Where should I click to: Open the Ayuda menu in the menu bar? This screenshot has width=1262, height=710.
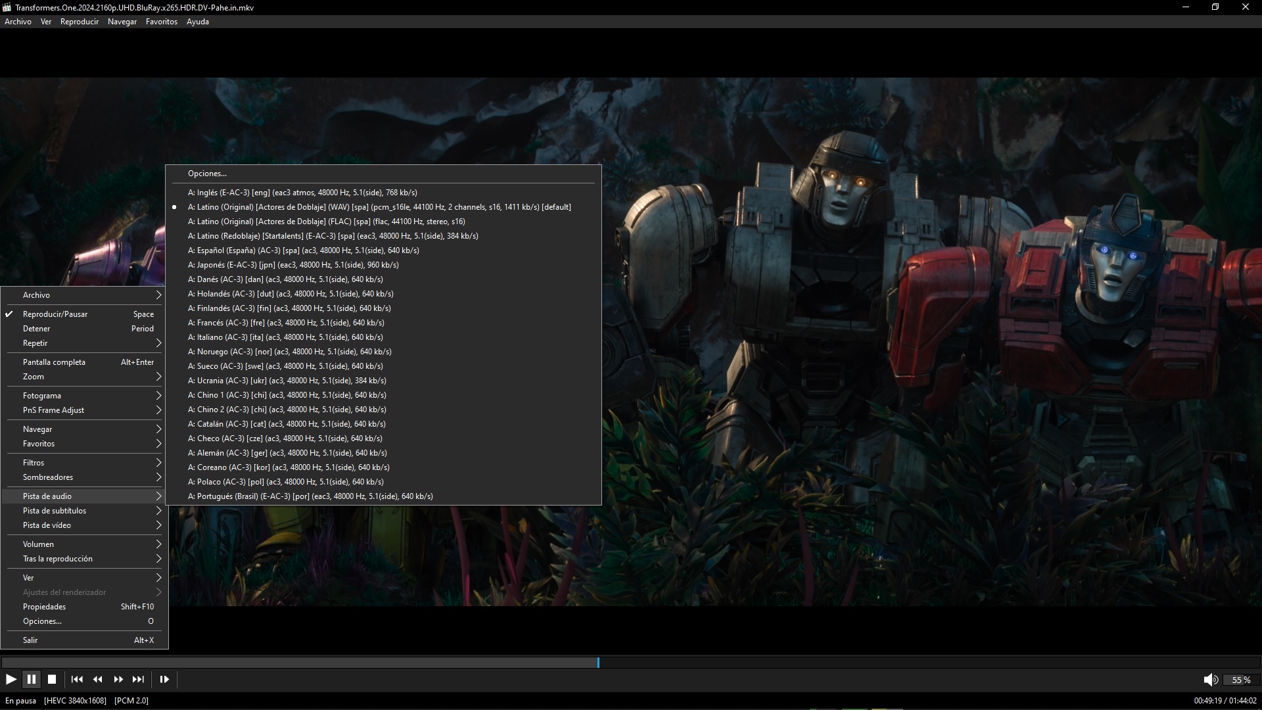[198, 22]
